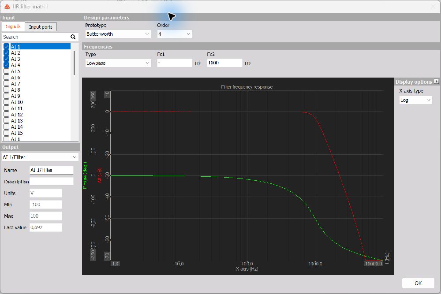Uncheck the AI 3 signal checkbox
441x294 pixels.
tap(7, 59)
